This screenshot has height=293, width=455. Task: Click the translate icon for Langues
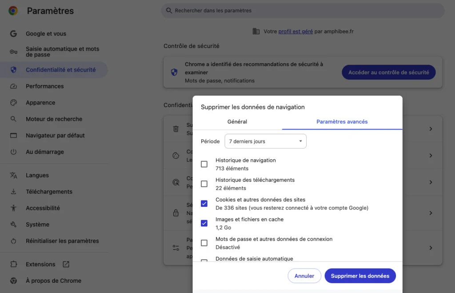(13, 175)
